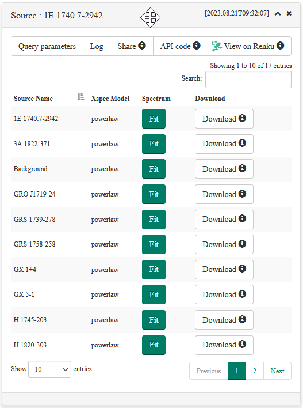Open the Log tab
The image size is (303, 408).
[97, 46]
